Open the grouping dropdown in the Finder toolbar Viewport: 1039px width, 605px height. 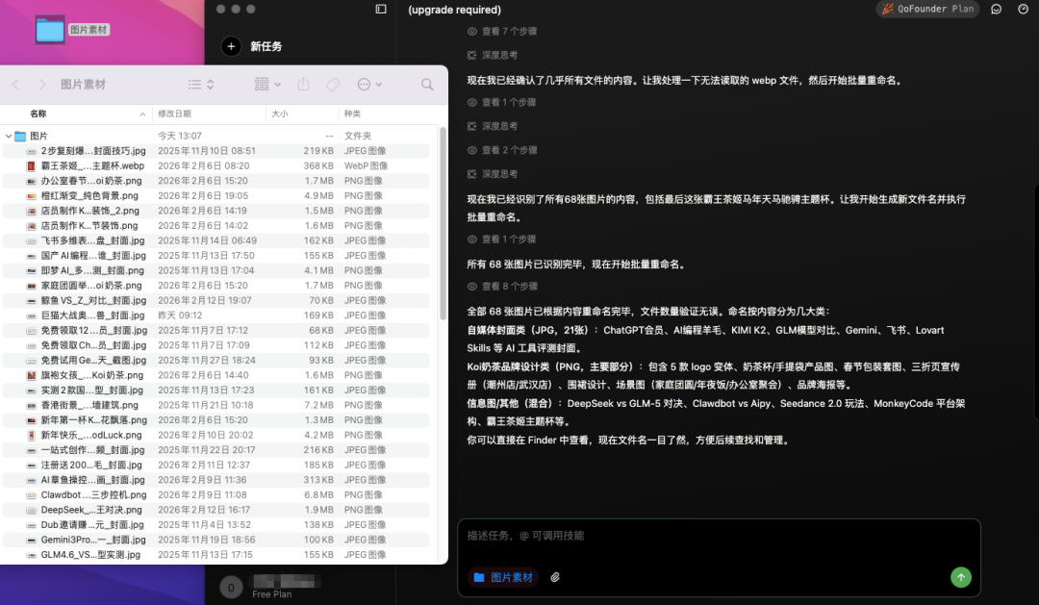266,85
